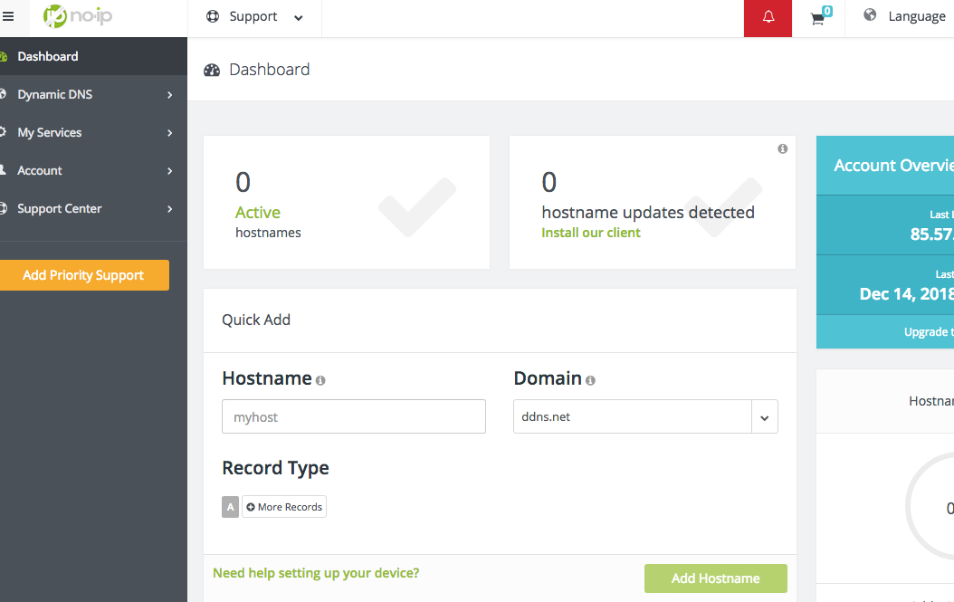Select Dashboard in the sidebar
This screenshot has height=602, width=954.
click(48, 56)
